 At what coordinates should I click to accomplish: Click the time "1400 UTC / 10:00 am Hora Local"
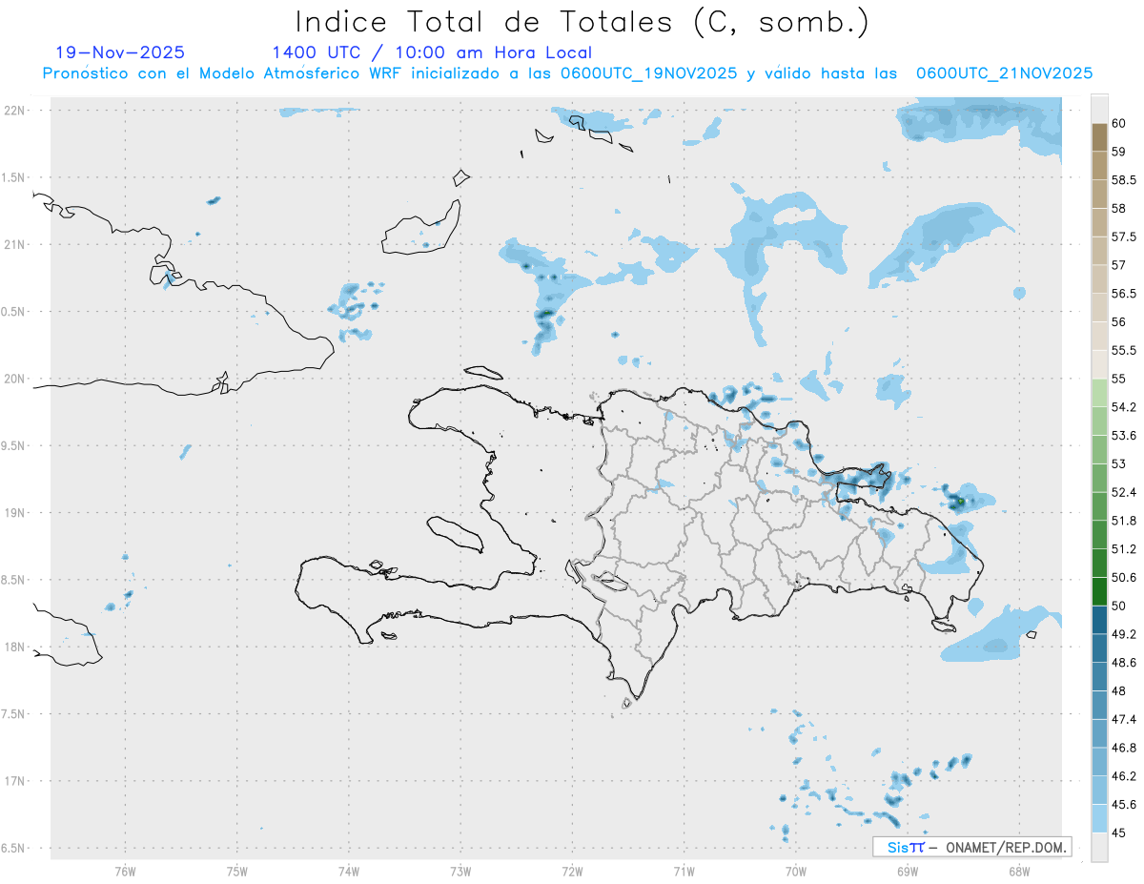click(432, 52)
